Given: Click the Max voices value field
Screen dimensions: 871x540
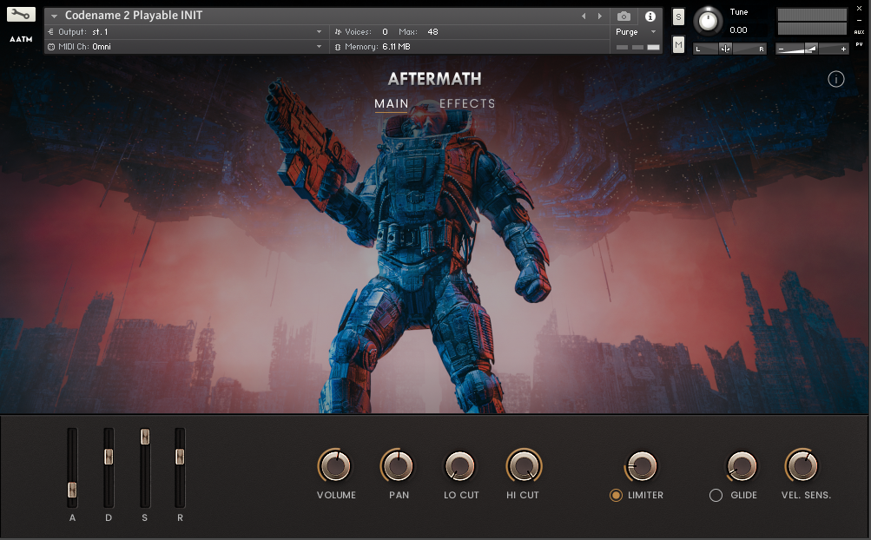Looking at the screenshot, I should pyautogui.click(x=432, y=32).
